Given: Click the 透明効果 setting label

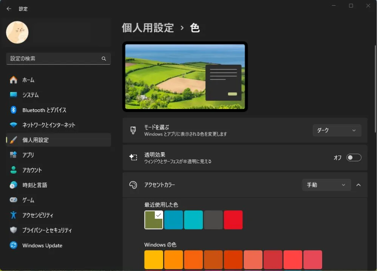Looking at the screenshot, I should (155, 154).
